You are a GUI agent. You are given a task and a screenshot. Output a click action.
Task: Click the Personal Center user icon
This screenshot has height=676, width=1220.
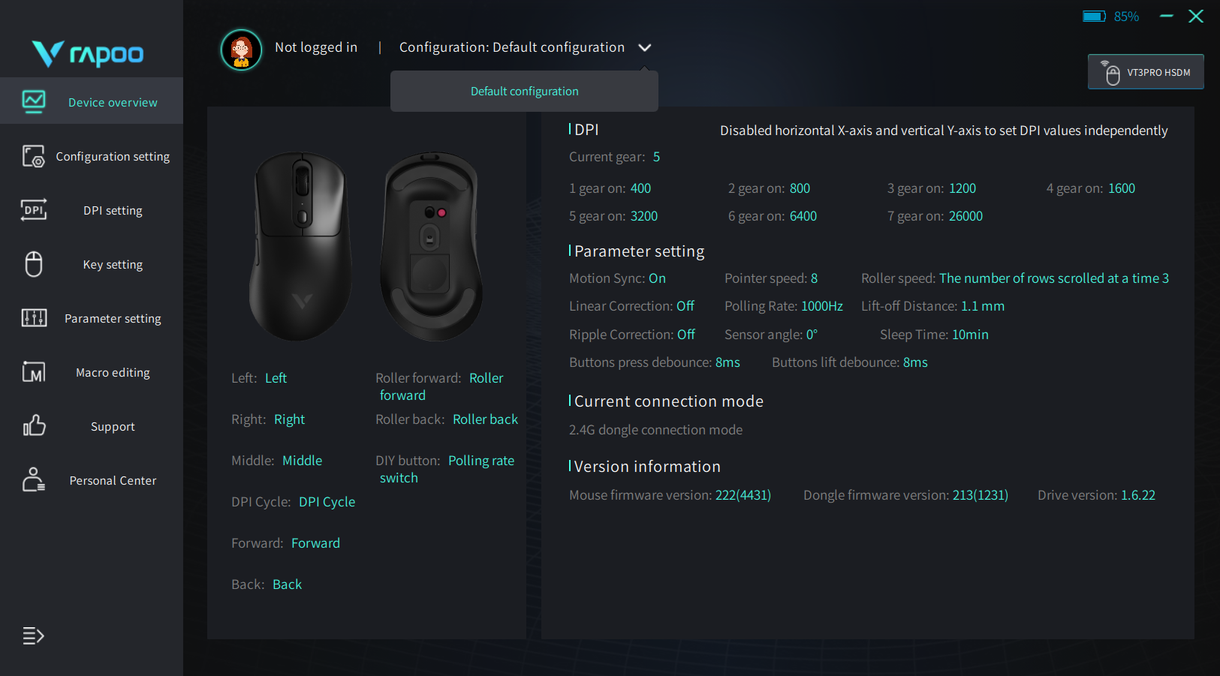click(34, 480)
